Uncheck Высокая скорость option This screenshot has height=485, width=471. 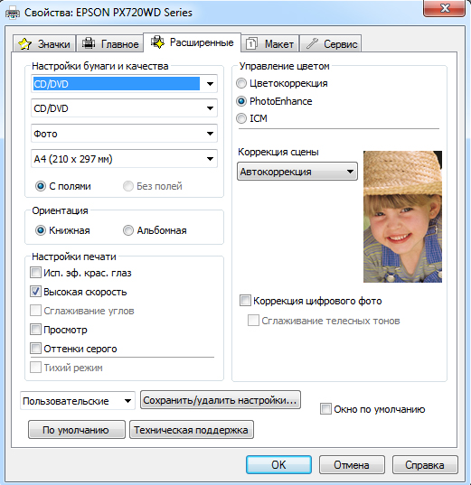35,292
